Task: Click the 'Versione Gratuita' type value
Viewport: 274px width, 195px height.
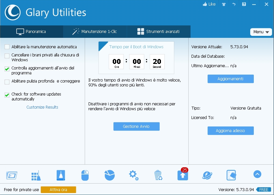Action: [246, 108]
